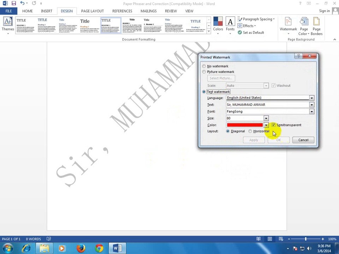Viewport: 339px width, 254px height.
Task: Click Cancel in Printed Watermark dialog
Action: (x=303, y=140)
